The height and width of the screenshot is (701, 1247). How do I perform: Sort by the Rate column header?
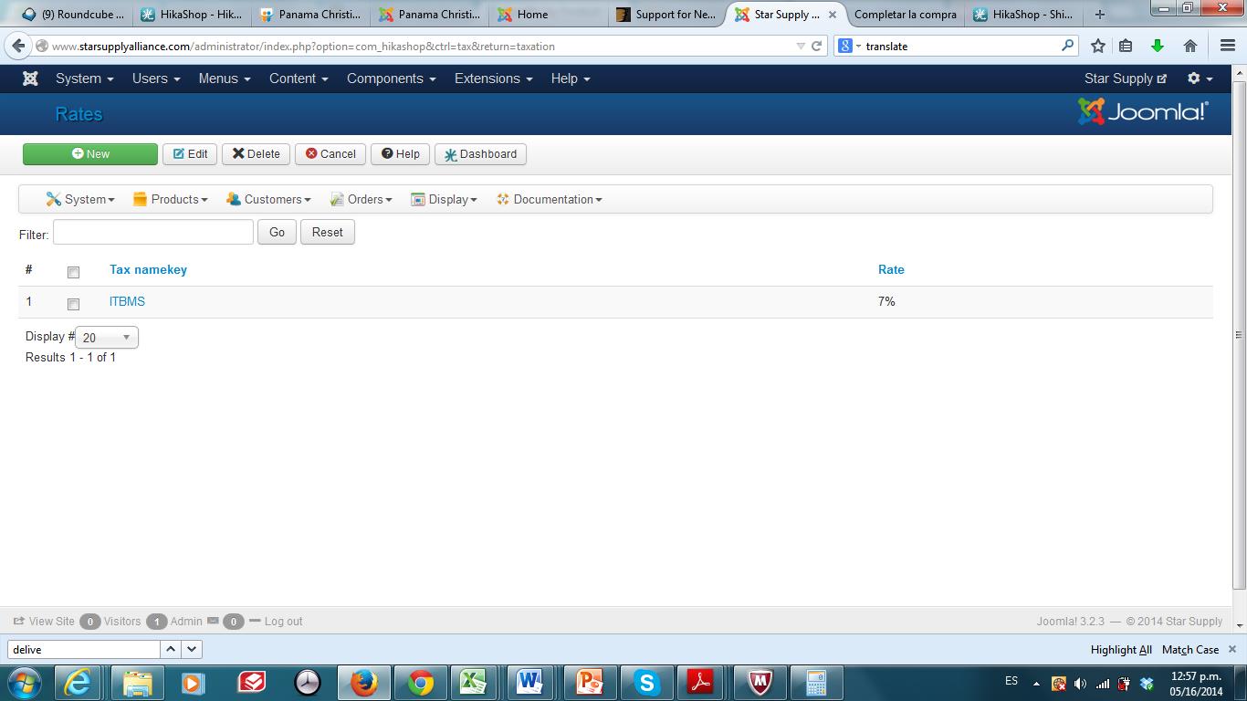tap(891, 269)
